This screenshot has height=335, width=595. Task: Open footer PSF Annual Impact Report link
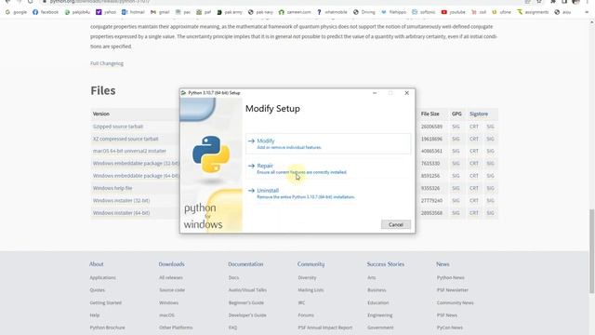click(x=324, y=328)
